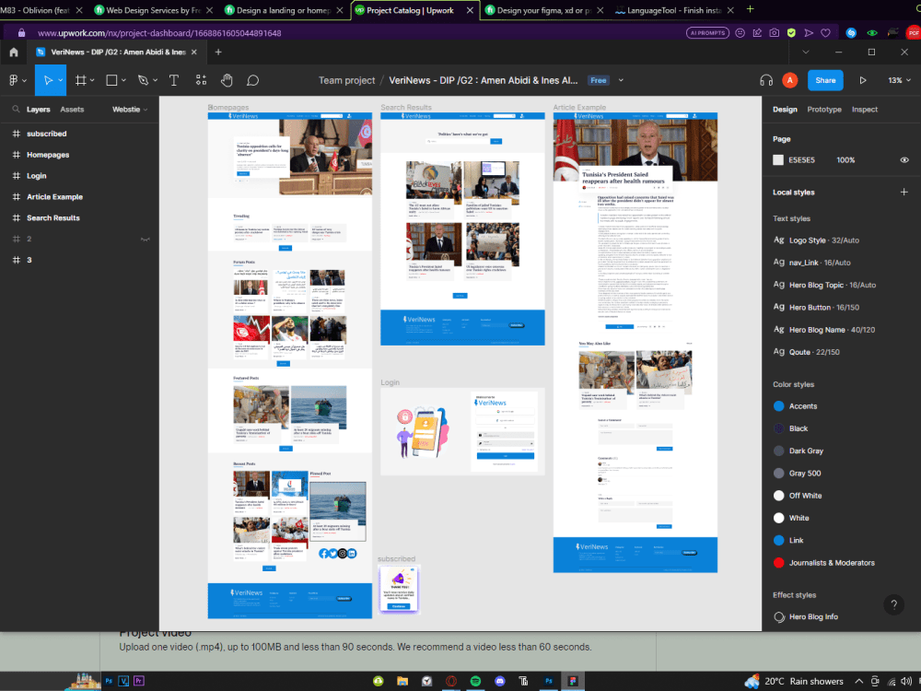Click the browser address bar URL
The image size is (921, 691).
click(159, 33)
